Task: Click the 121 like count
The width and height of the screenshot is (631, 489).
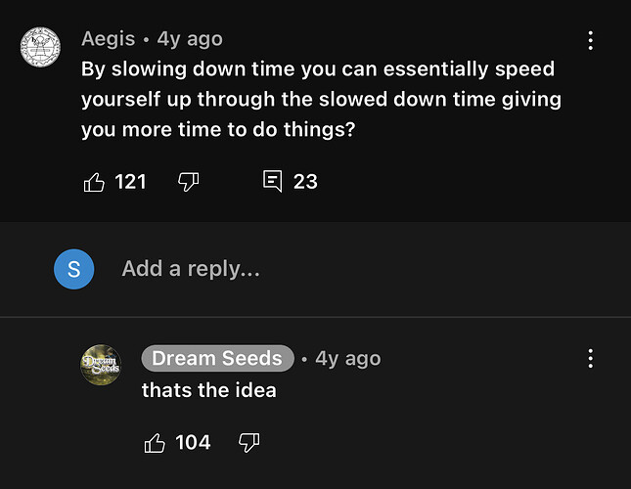Action: coord(130,181)
